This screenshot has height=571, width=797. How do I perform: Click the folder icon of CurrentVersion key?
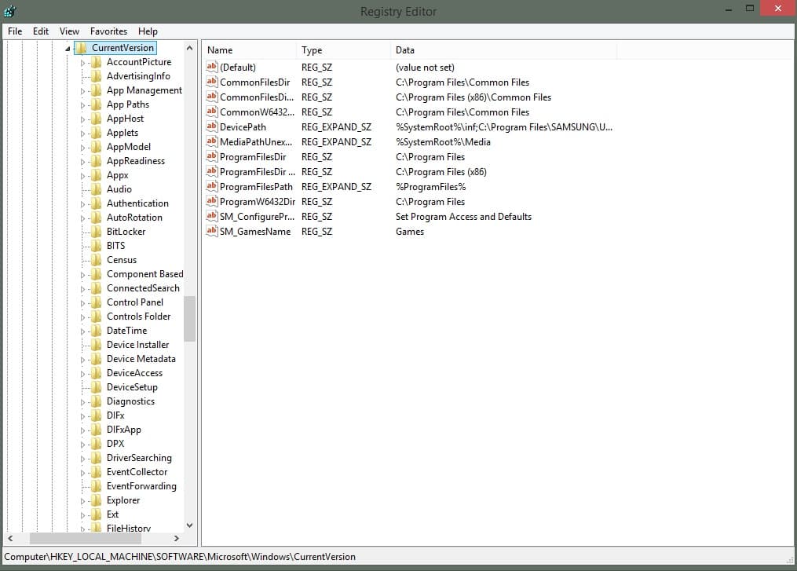pos(82,48)
